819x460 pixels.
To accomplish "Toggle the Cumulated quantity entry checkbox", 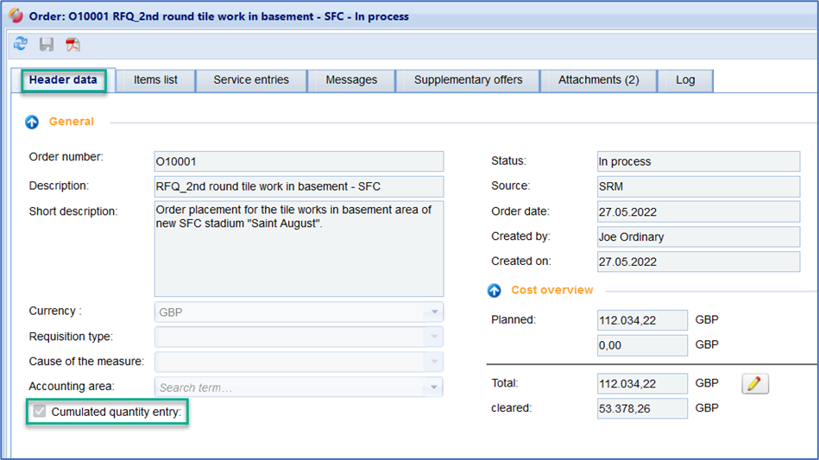I will tap(40, 412).
